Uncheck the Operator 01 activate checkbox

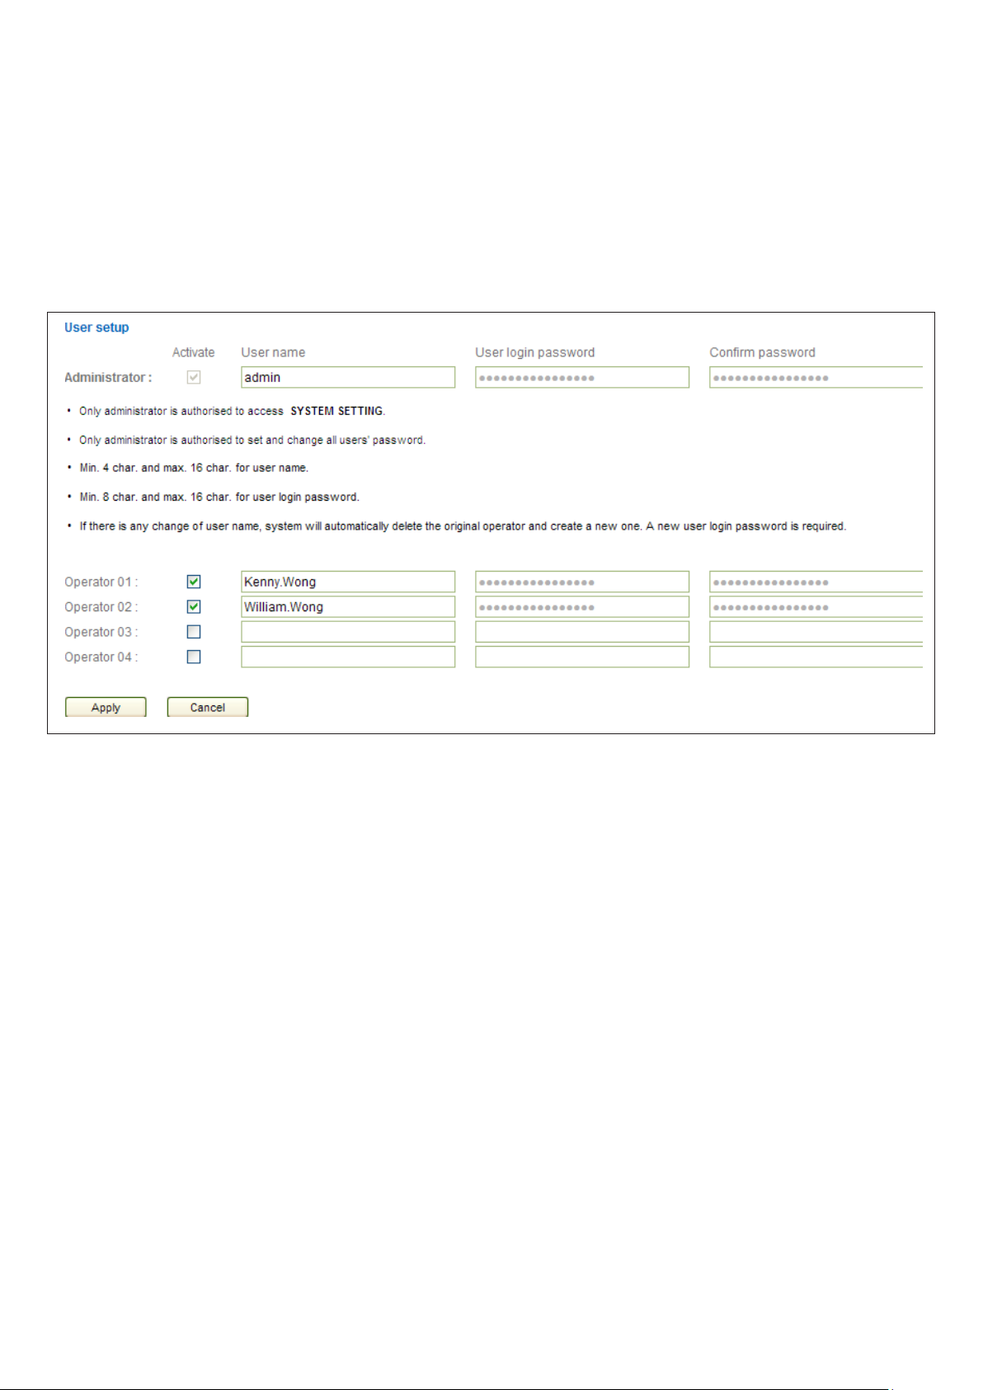[194, 582]
